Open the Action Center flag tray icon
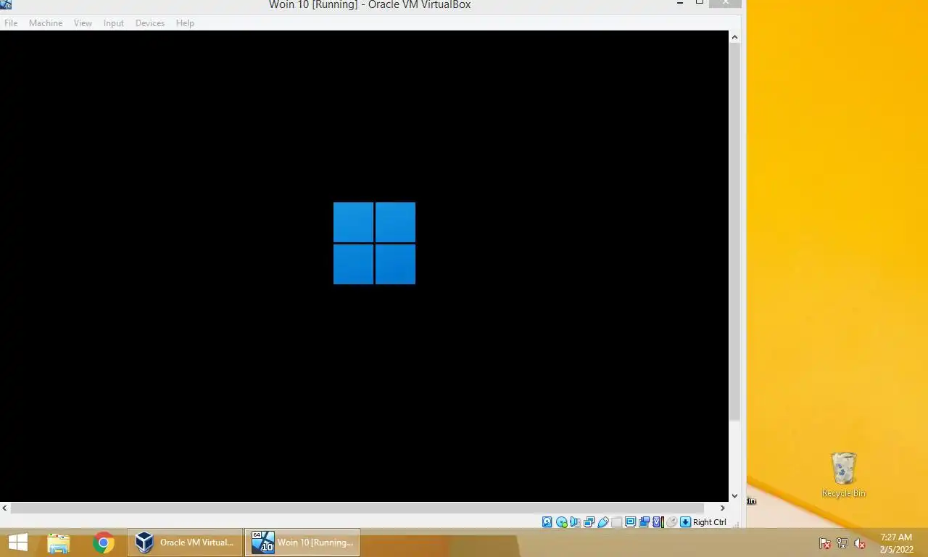Viewport: 928px width, 557px height. pos(824,543)
